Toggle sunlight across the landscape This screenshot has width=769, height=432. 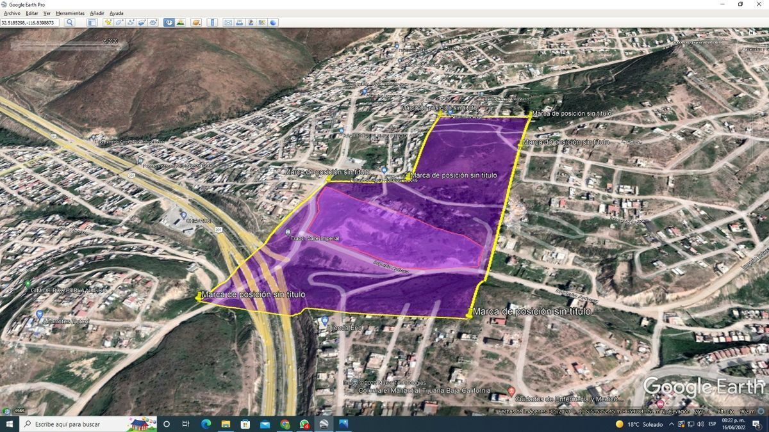[x=180, y=22]
